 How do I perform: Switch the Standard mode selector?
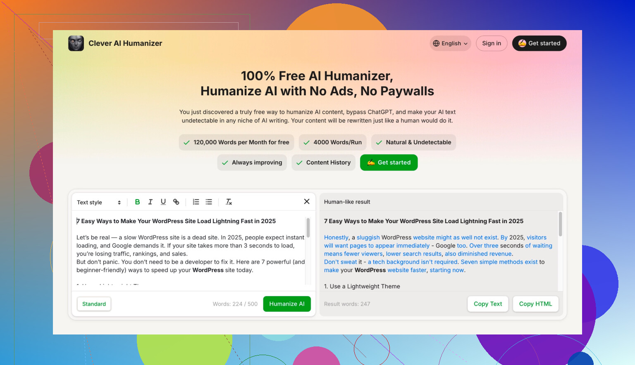[x=94, y=304]
